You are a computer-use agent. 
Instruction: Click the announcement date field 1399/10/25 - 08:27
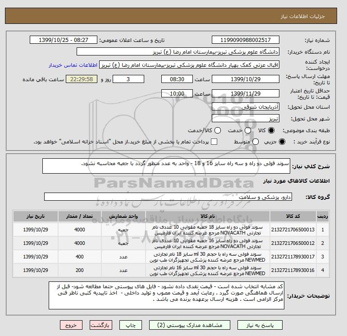[x=63, y=40]
